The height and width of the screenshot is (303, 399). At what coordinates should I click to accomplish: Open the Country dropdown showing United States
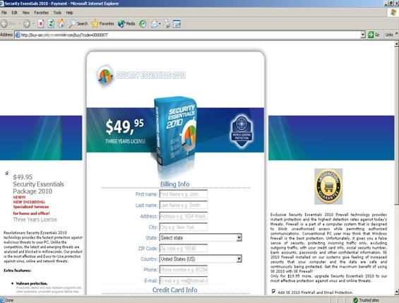click(201, 259)
